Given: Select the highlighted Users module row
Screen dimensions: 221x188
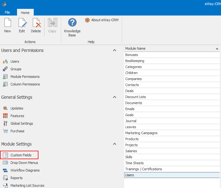Looking at the screenshot, I should [x=172, y=175].
